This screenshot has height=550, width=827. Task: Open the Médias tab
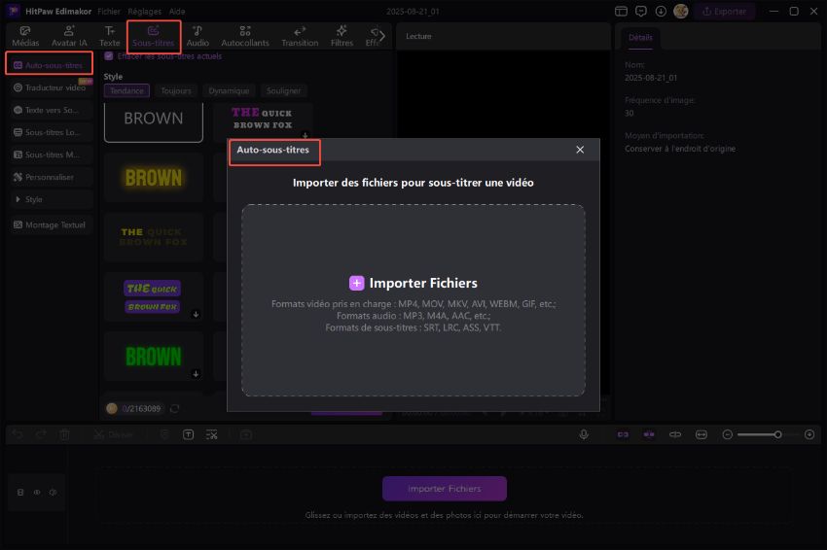coord(25,36)
